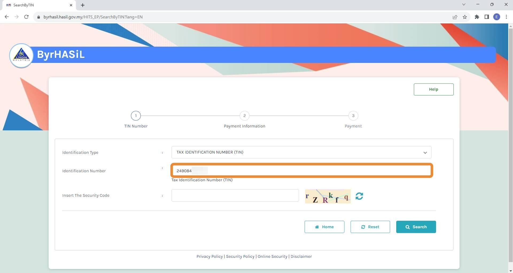513x273 pixels.
Task: Reset the form fields
Action: [370, 227]
